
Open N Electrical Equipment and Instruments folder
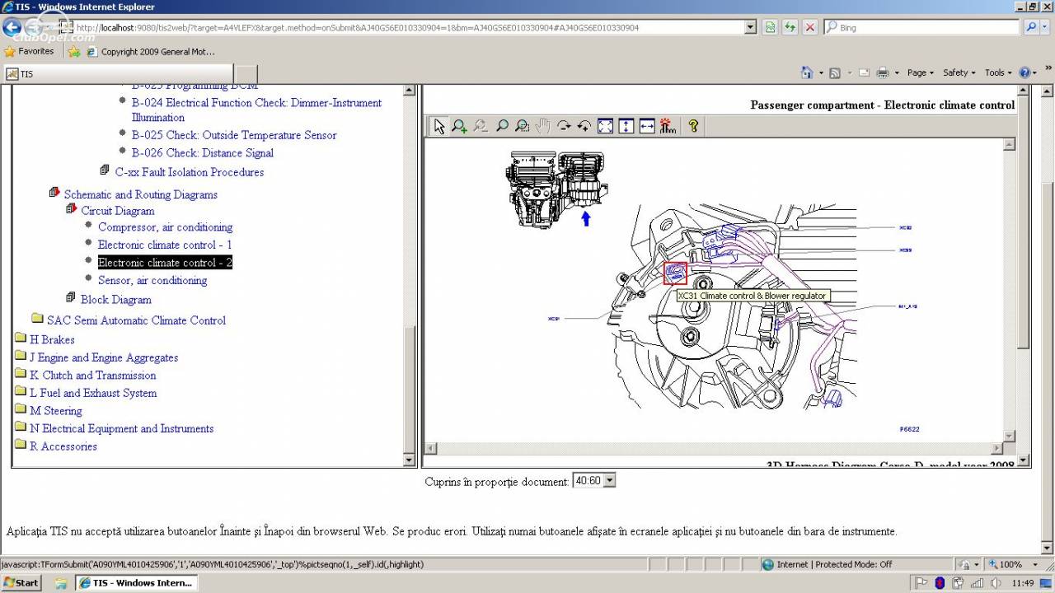(x=122, y=428)
